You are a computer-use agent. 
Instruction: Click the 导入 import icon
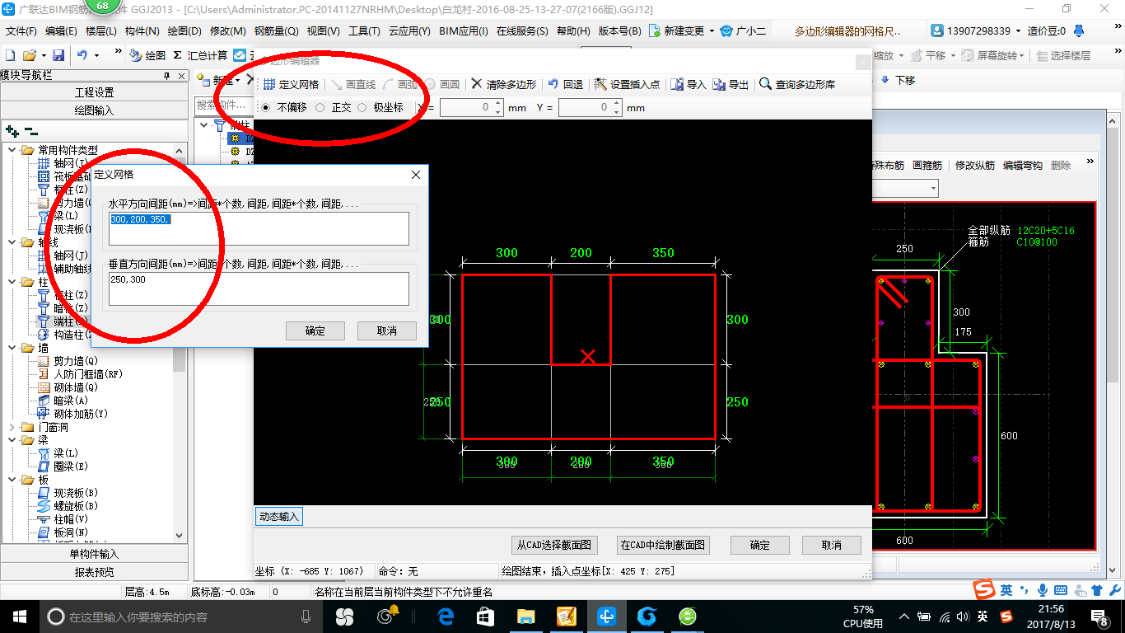(x=677, y=84)
